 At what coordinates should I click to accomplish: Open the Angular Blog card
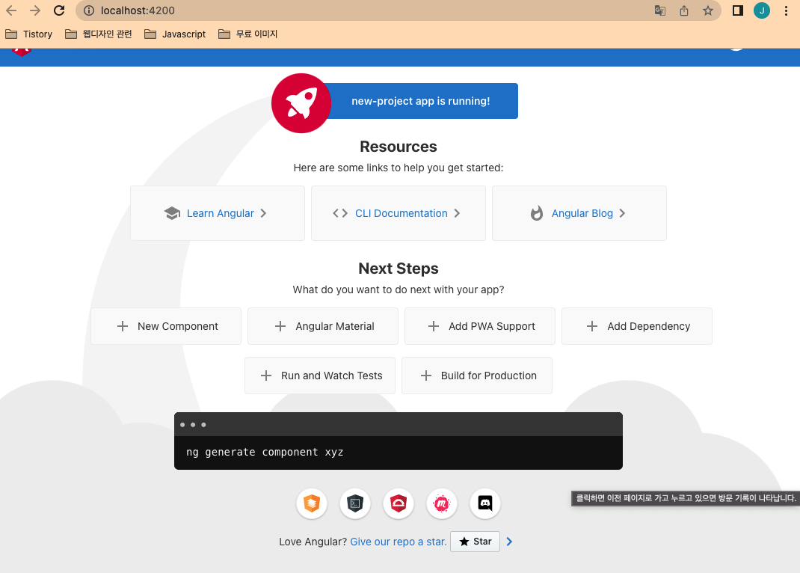pyautogui.click(x=579, y=213)
